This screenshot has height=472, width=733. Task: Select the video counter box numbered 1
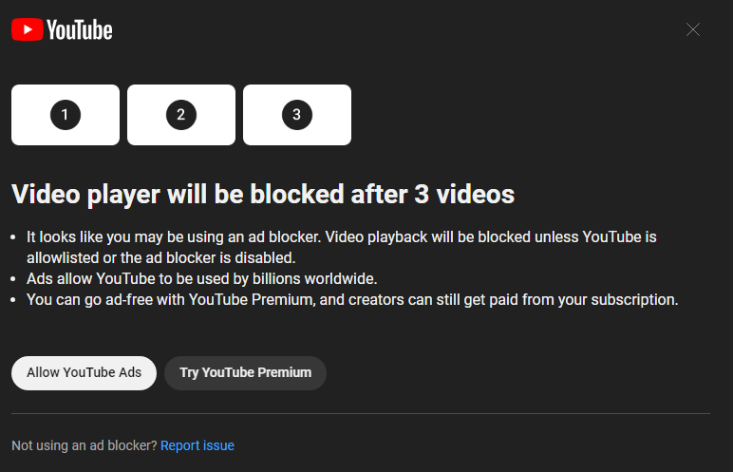(x=66, y=115)
